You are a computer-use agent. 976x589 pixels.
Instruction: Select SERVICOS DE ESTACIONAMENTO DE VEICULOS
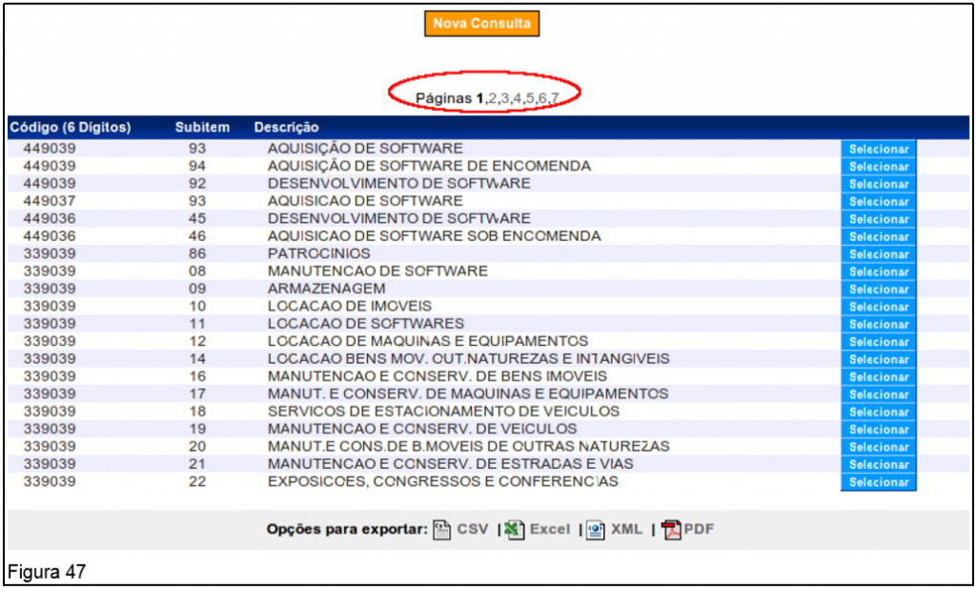click(878, 413)
